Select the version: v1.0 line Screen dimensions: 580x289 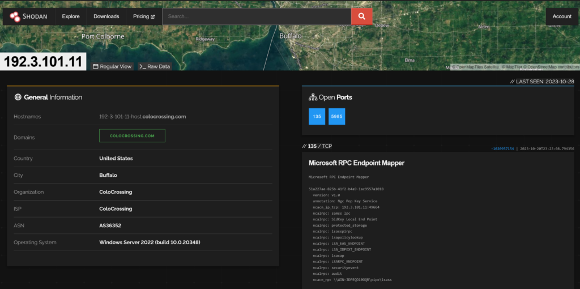pos(326,195)
